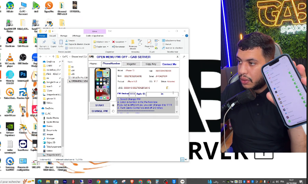This screenshot has height=184, width=308.
Task: Open Google Chrome from the taskbar
Action: click(x=99, y=181)
